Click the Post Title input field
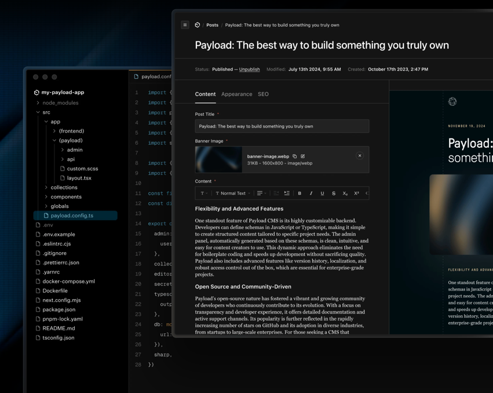This screenshot has width=493, height=393. [282, 126]
